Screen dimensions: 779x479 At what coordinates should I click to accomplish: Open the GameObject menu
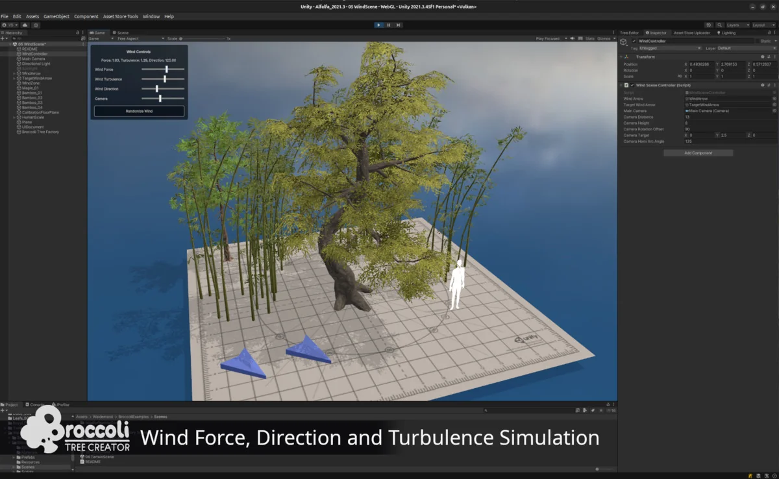[x=57, y=16]
